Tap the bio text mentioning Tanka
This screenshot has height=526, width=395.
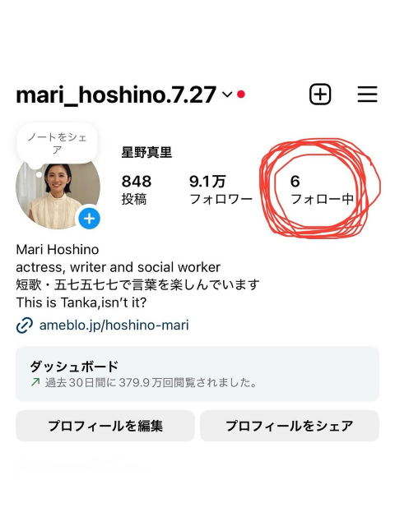tap(81, 302)
